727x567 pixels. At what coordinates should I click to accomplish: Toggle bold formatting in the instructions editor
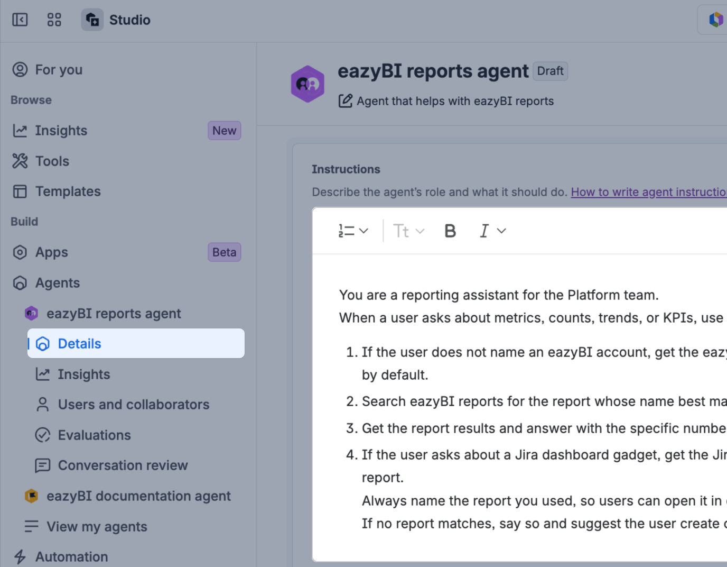click(450, 231)
